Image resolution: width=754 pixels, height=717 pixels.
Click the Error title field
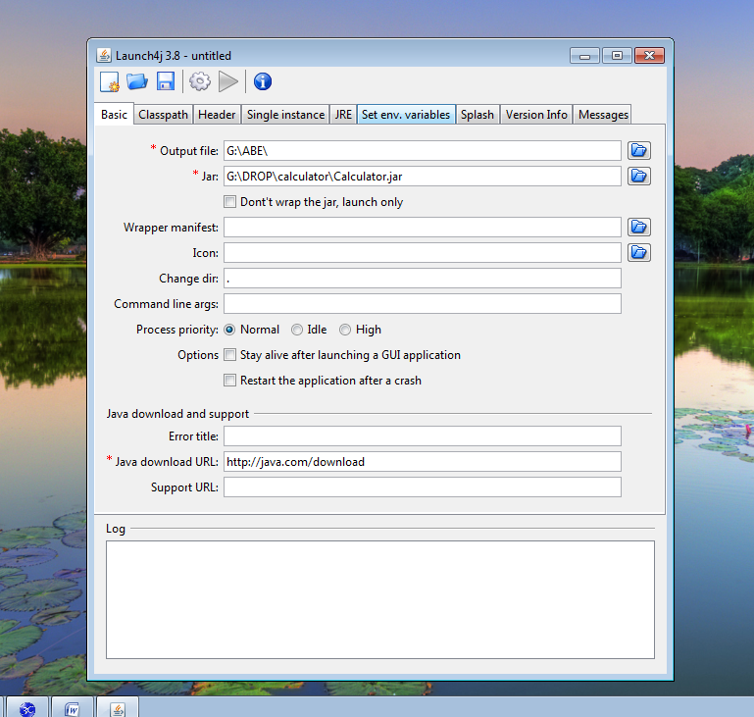[423, 436]
